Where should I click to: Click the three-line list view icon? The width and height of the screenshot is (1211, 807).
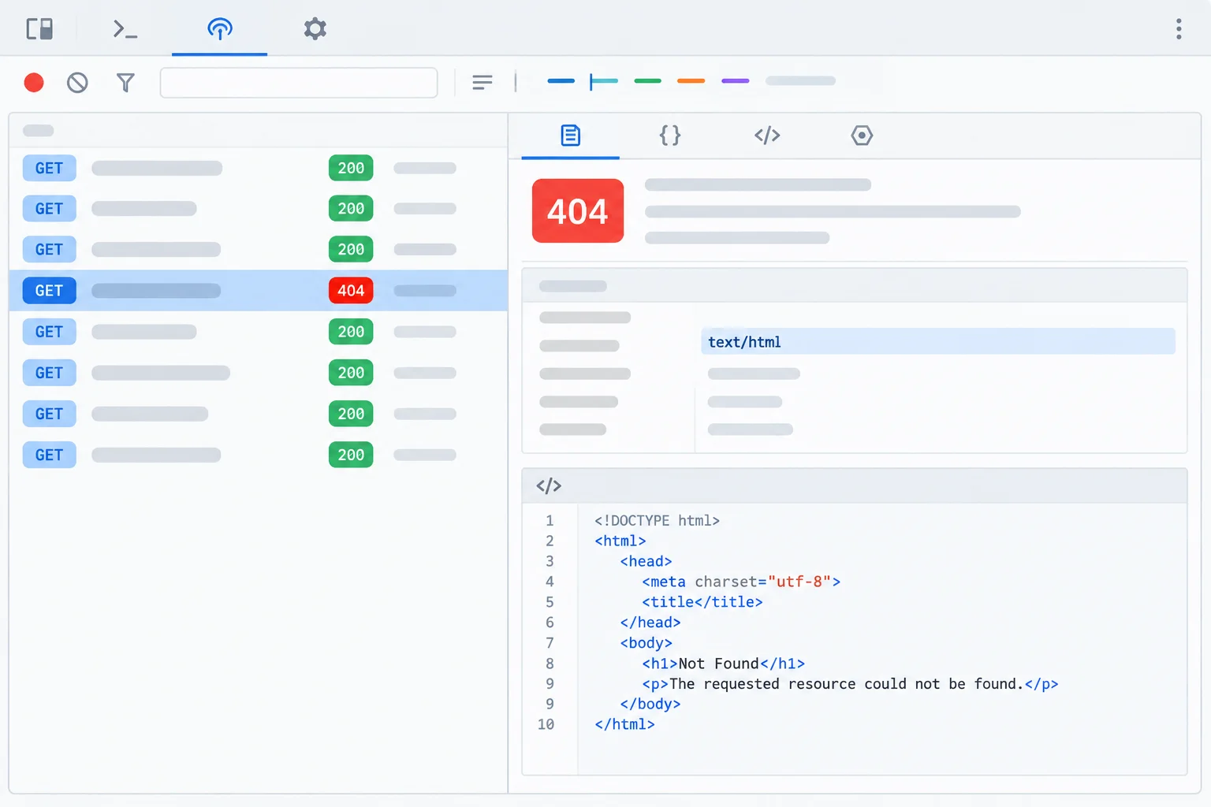click(483, 83)
